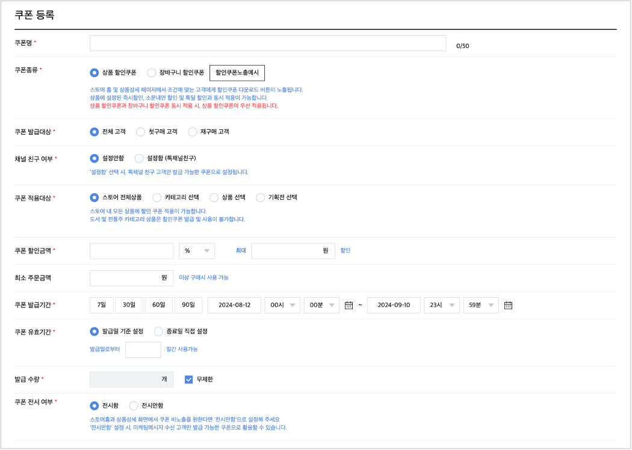Image resolution: width=632 pixels, height=450 pixels.
Task: Expand the 23시 end hour dropdown
Action: coord(442,305)
